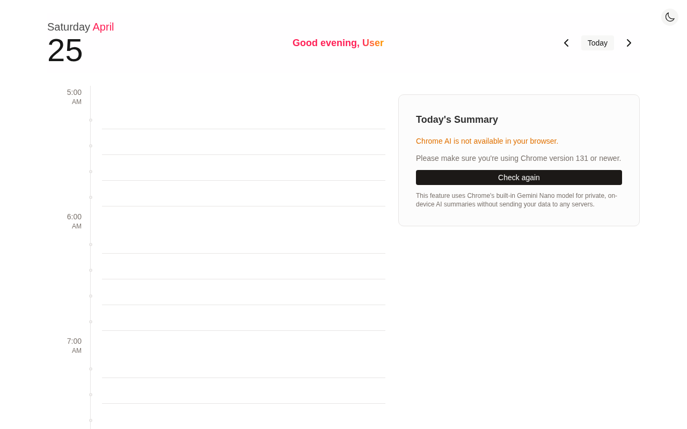Click the Today's Summary heading

[x=457, y=120]
